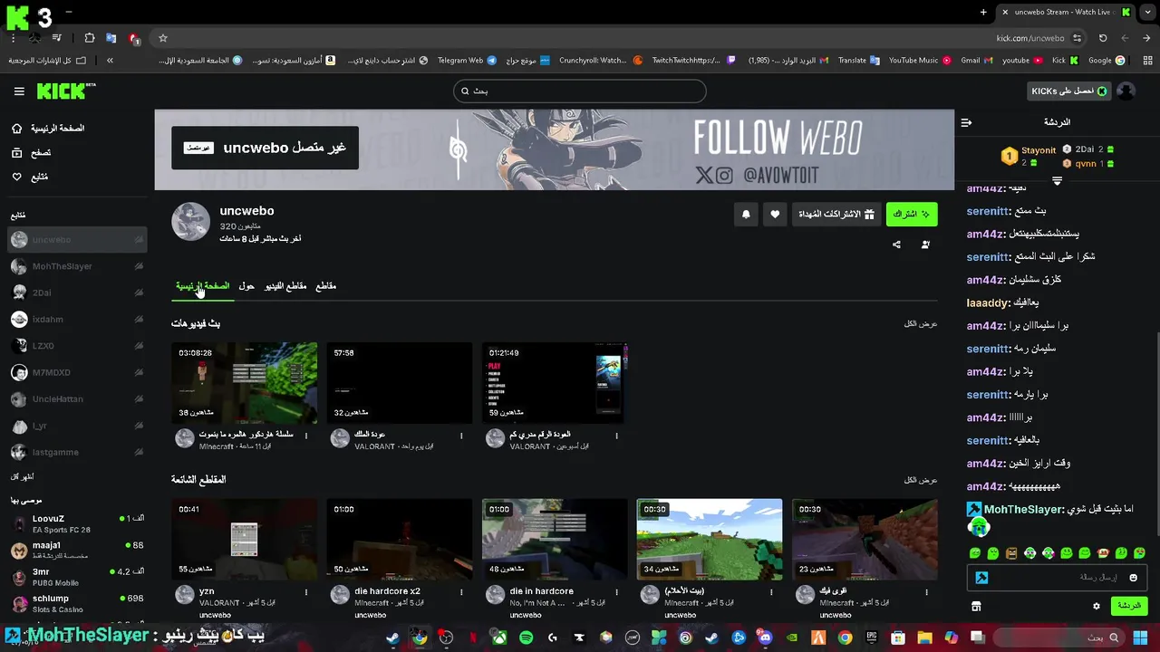
Task: Open recommended channel LoovuZ
Action: click(x=77, y=523)
